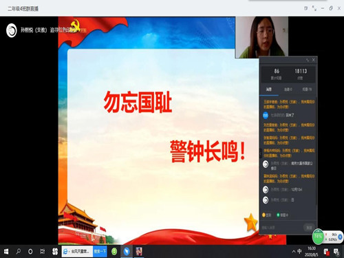The width and height of the screenshot is (344, 258).
Task: Expand the system tray hidden icons arrow
Action: click(x=294, y=252)
